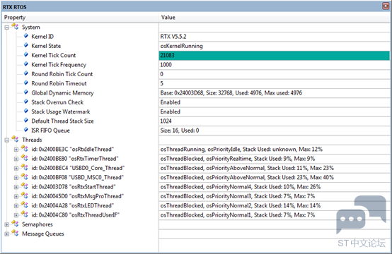The width and height of the screenshot is (392, 254).
Task: Expand the osRtxIdleThread entry
Action: pyautogui.click(x=16, y=150)
